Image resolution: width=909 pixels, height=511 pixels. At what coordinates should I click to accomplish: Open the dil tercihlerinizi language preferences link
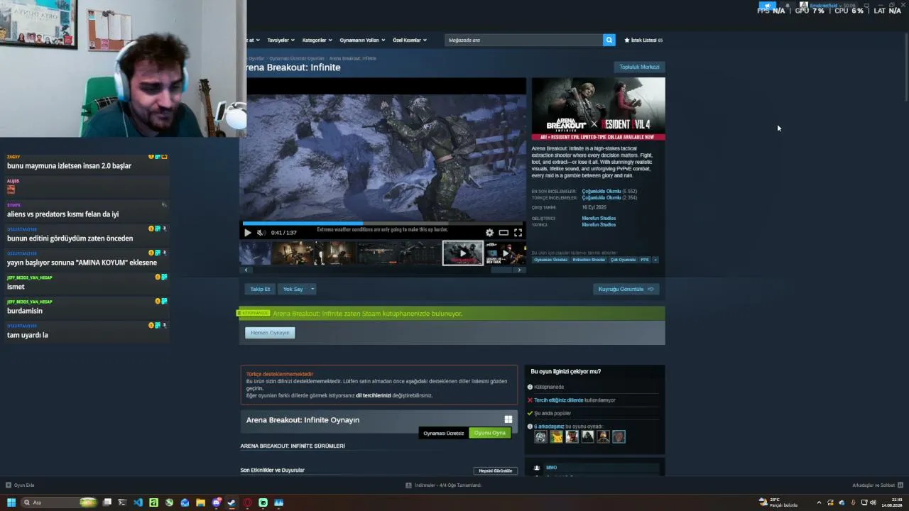coord(374,395)
